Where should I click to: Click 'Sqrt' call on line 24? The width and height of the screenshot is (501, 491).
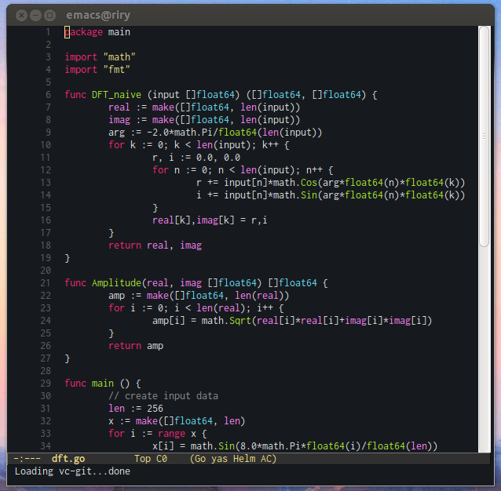240,321
